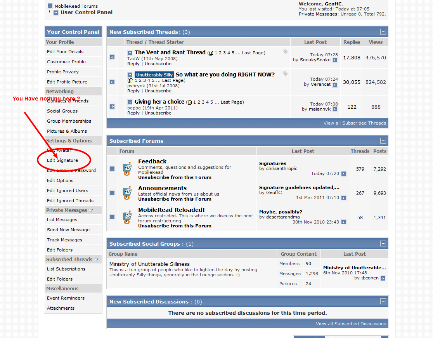Go to last post by jbcohen arrow icon
This screenshot has width=433, height=338.
(383, 278)
